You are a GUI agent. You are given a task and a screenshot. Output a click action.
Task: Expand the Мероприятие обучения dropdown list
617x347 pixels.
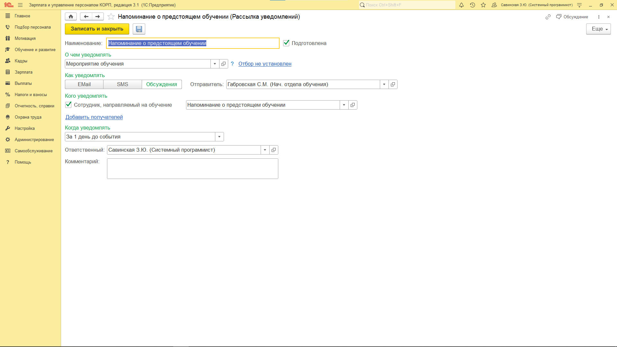(215, 64)
